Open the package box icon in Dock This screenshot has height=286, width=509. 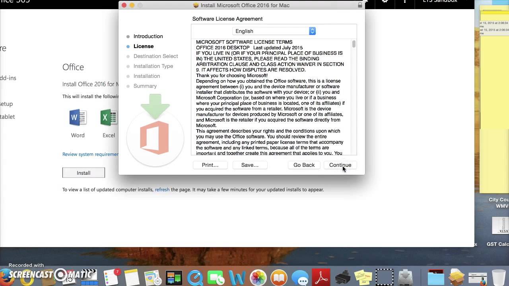click(x=457, y=278)
